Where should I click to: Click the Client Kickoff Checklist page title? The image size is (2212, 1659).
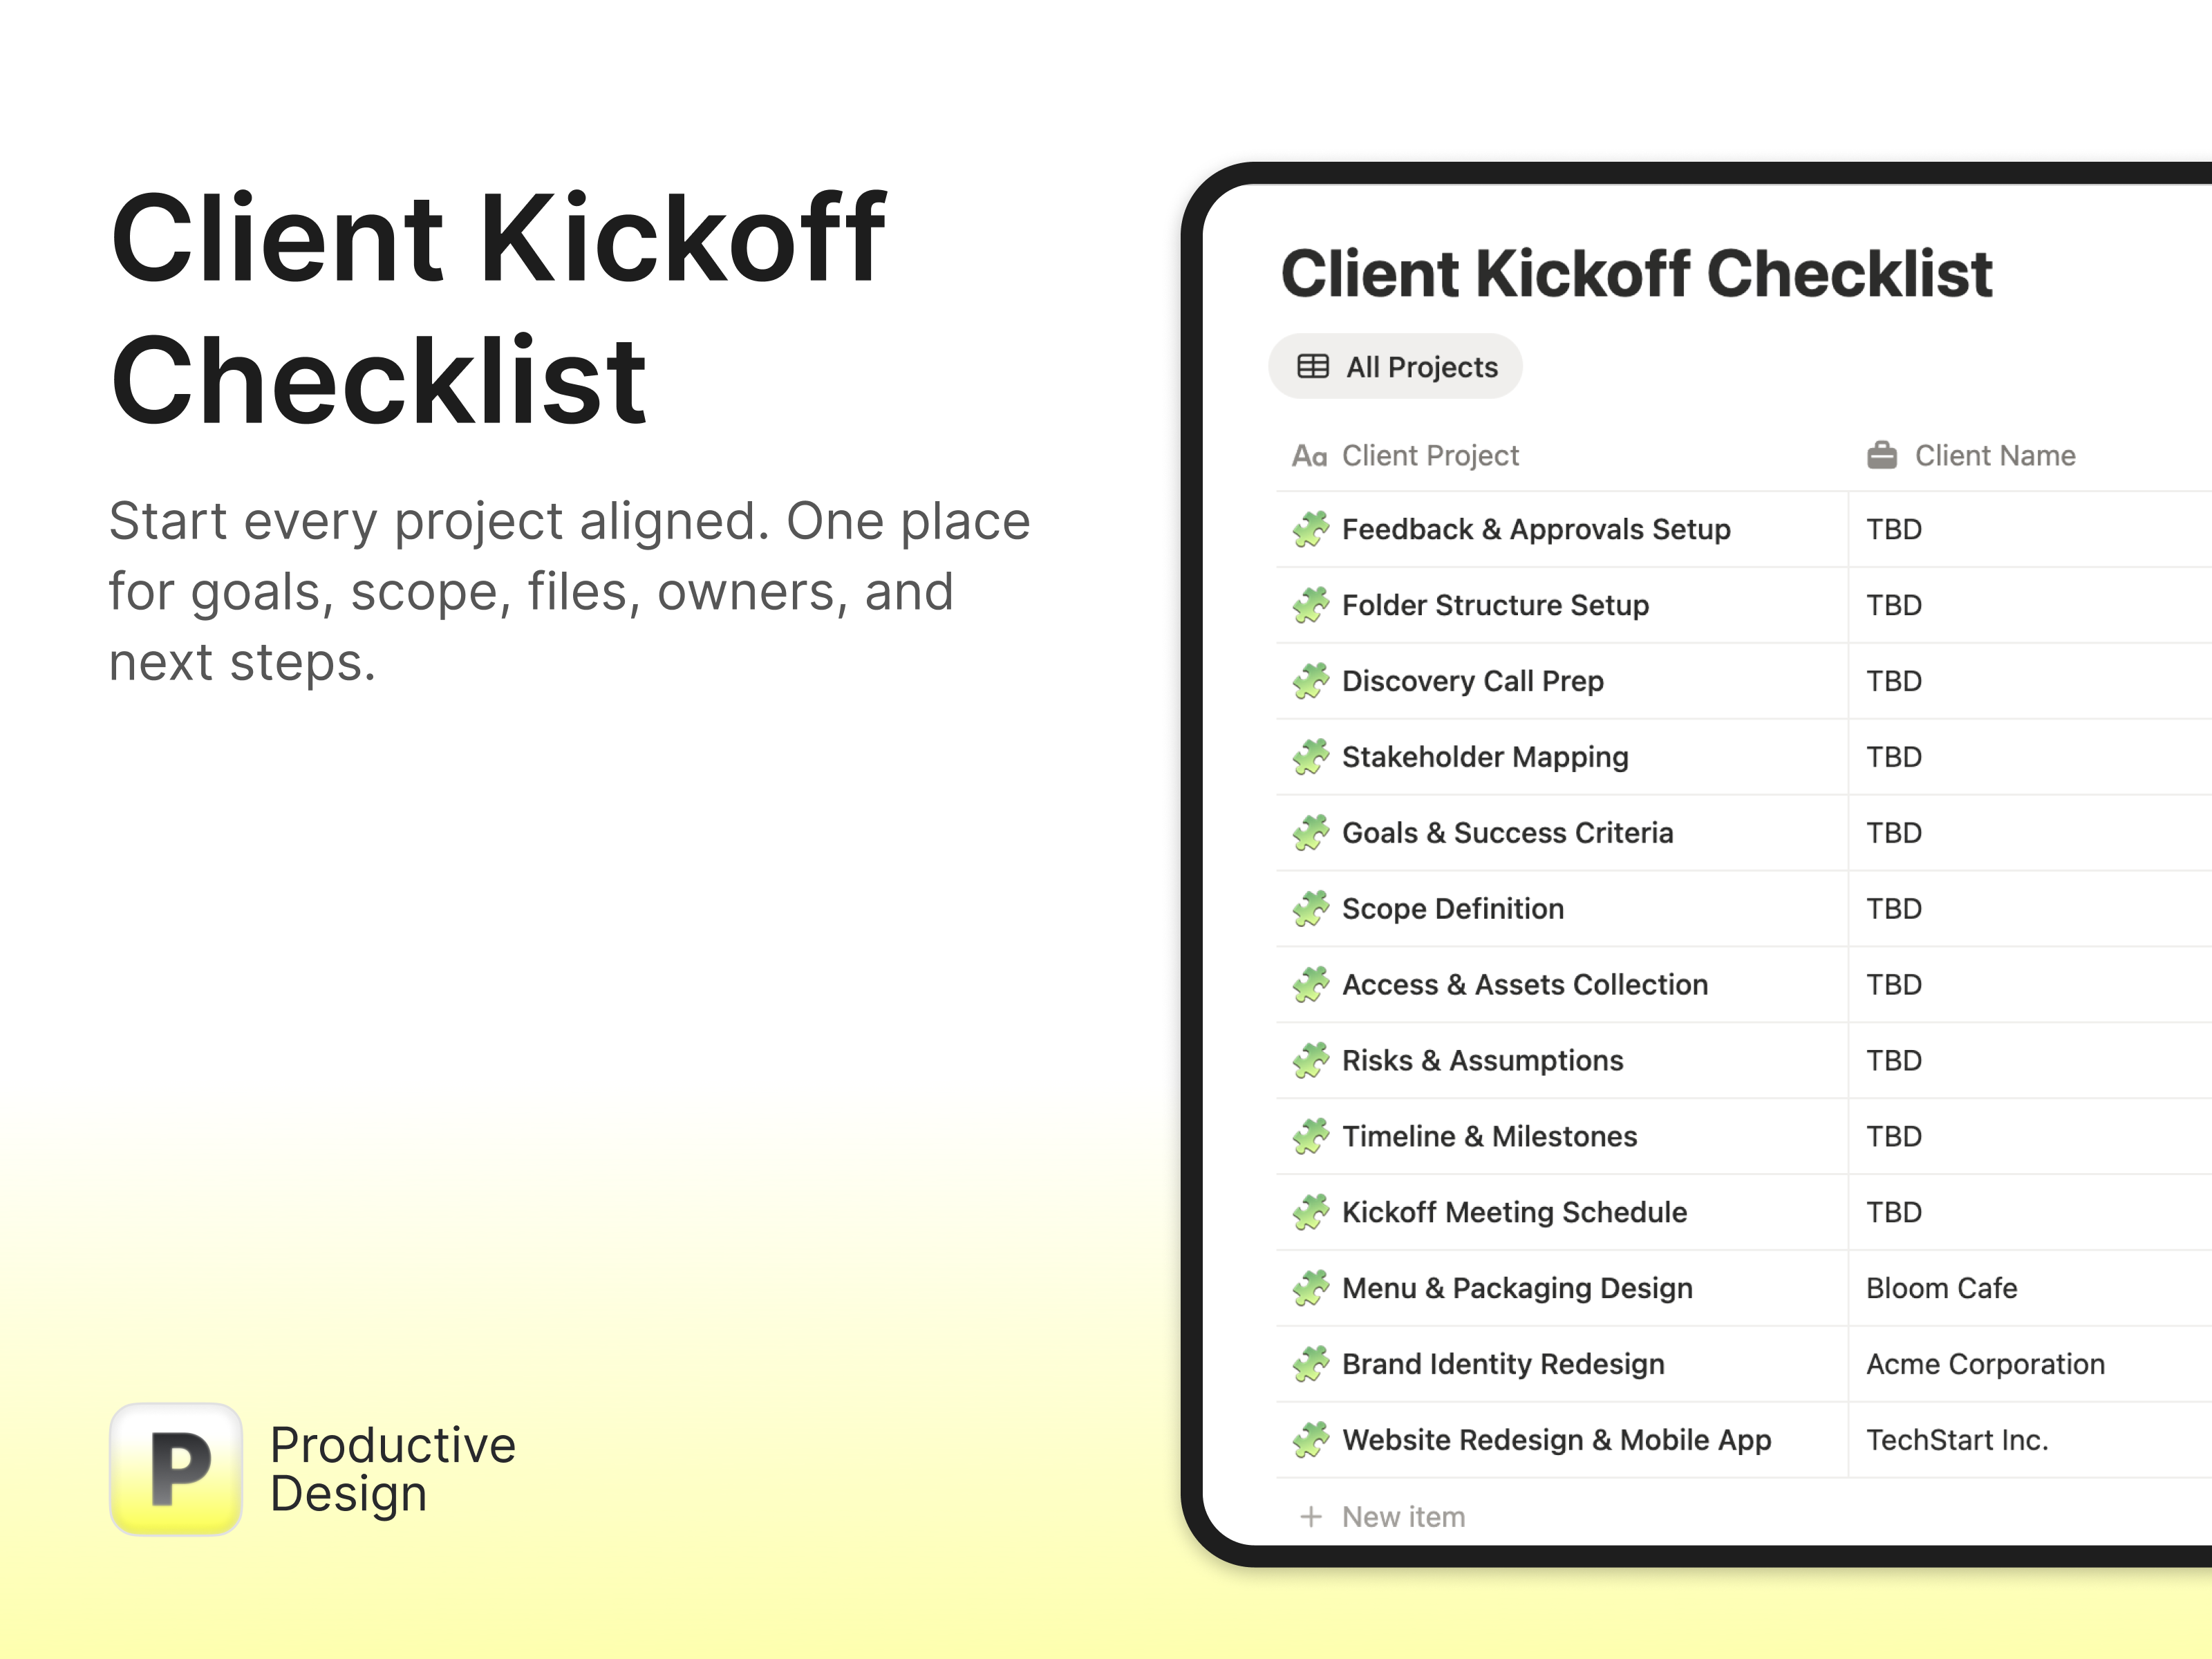pyautogui.click(x=1636, y=274)
